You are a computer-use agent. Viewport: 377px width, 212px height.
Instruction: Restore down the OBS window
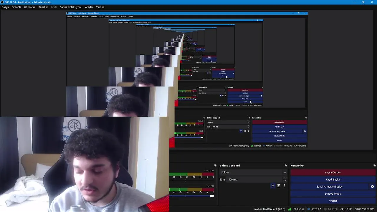[363, 2]
